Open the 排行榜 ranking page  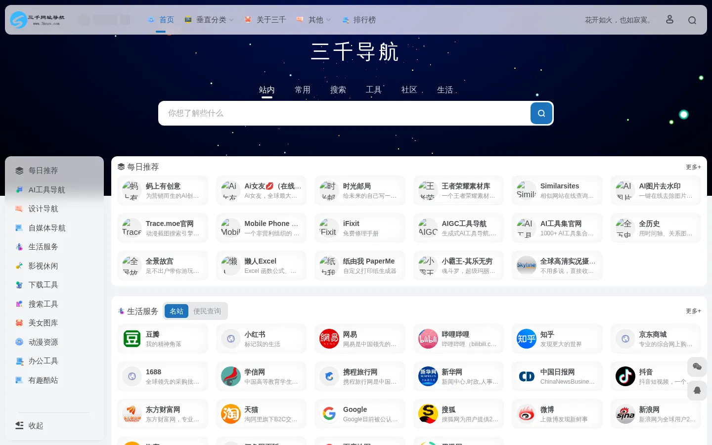[359, 20]
